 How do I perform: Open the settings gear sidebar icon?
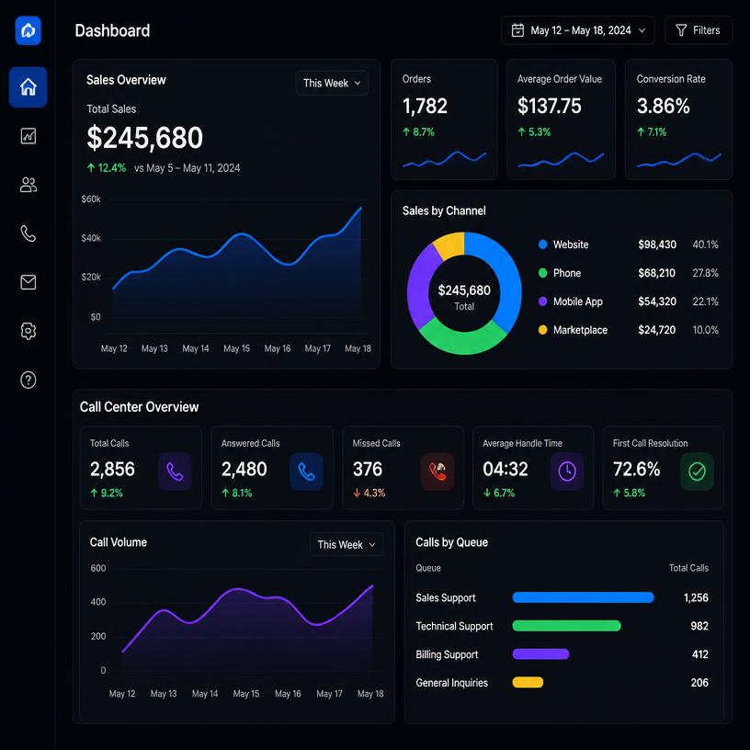click(x=28, y=331)
